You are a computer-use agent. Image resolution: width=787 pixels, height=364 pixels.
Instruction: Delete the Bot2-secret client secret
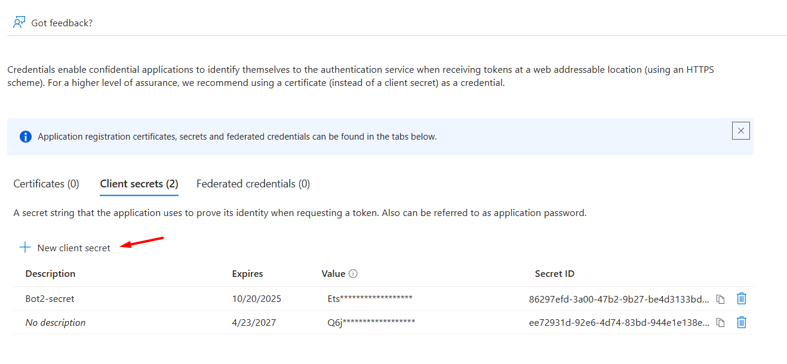[x=741, y=298]
